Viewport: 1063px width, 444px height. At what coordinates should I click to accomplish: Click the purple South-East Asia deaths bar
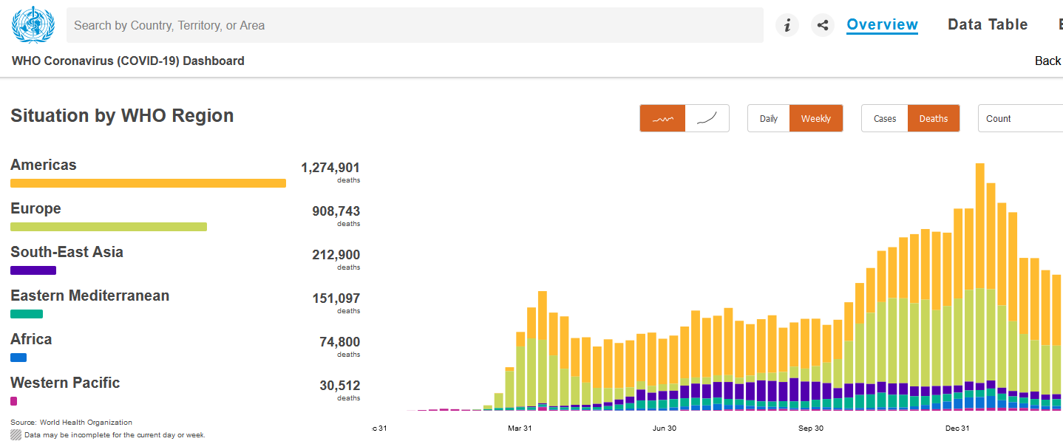[x=33, y=270]
